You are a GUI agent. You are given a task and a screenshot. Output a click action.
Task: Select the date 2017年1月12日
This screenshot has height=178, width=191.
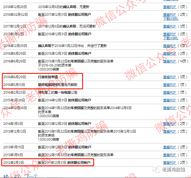pyautogui.click(x=14, y=34)
